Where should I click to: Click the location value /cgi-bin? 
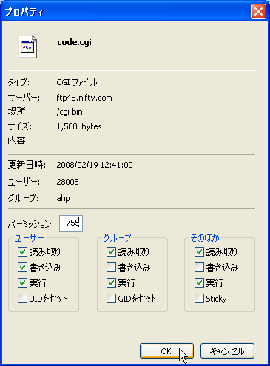[x=70, y=112]
